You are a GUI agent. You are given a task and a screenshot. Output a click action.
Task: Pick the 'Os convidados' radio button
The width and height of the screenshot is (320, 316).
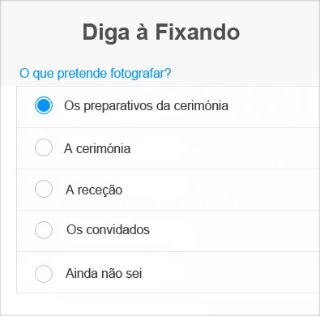44,230
